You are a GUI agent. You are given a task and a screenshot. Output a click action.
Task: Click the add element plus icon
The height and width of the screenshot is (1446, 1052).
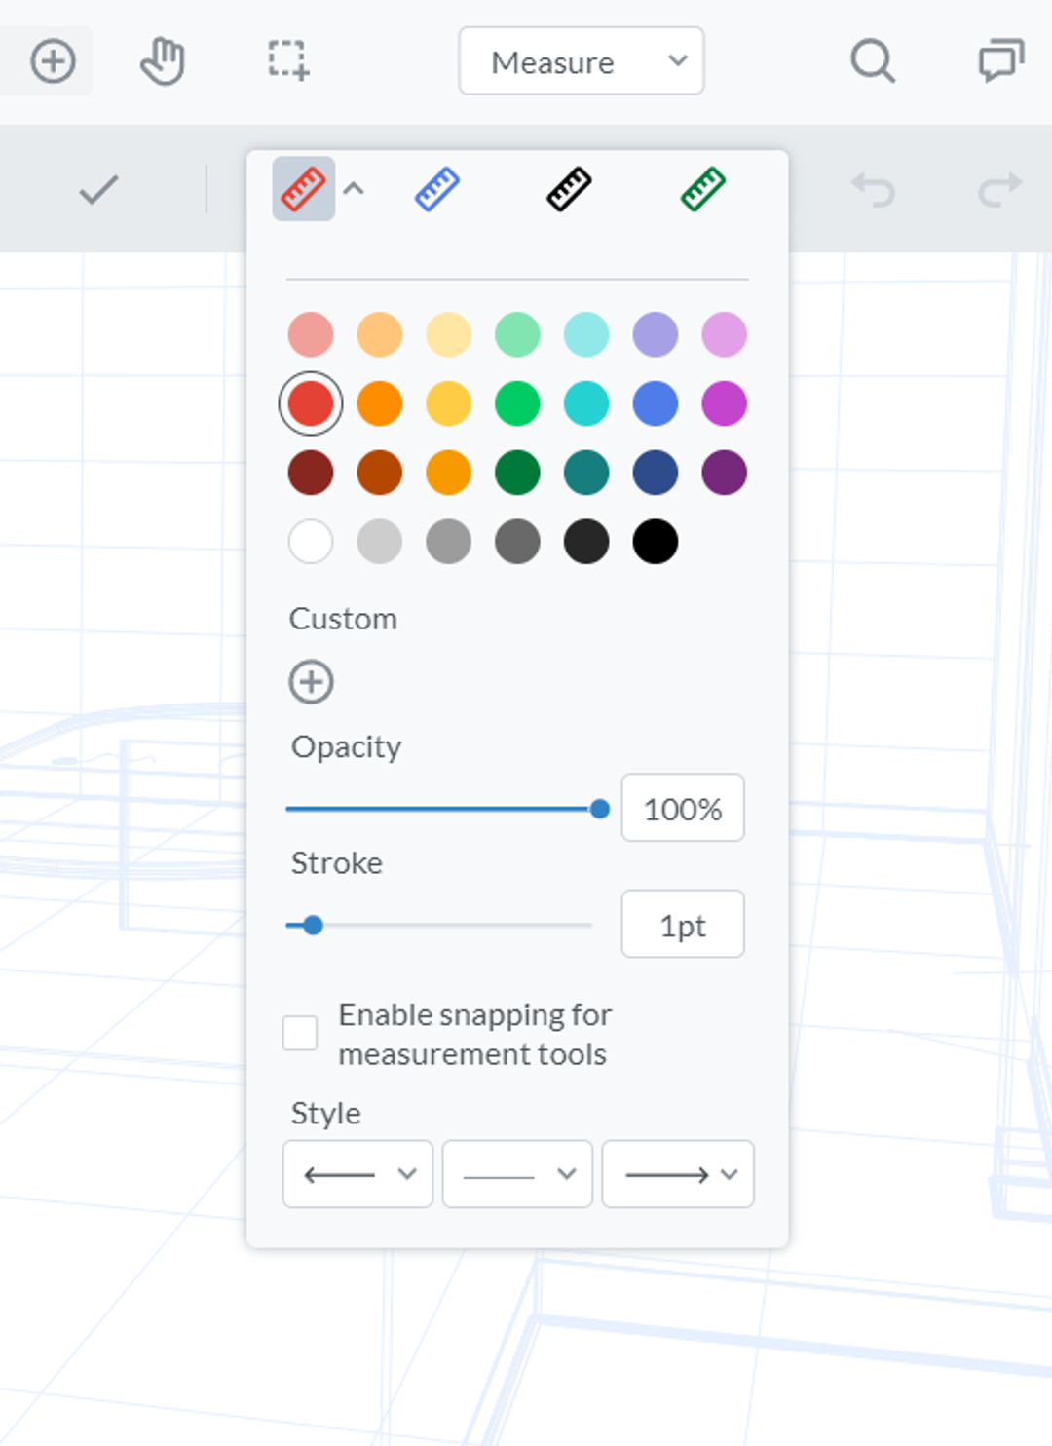click(x=50, y=60)
